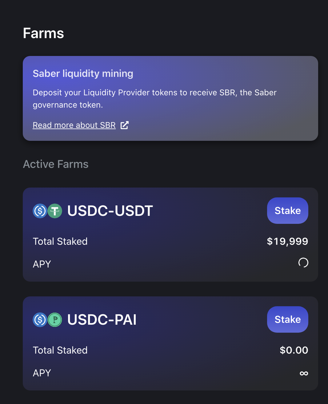Click the external link icon beside Read more

click(x=125, y=125)
